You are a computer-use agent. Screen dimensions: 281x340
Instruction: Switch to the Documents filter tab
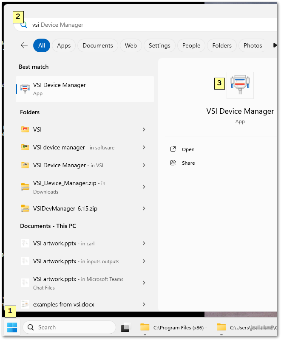(98, 45)
